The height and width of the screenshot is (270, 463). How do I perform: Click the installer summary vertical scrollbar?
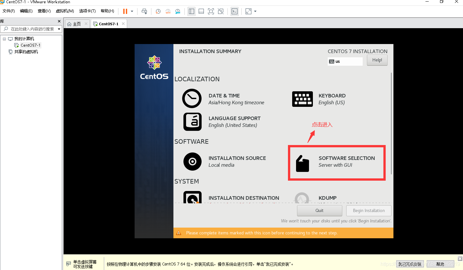coord(391,123)
